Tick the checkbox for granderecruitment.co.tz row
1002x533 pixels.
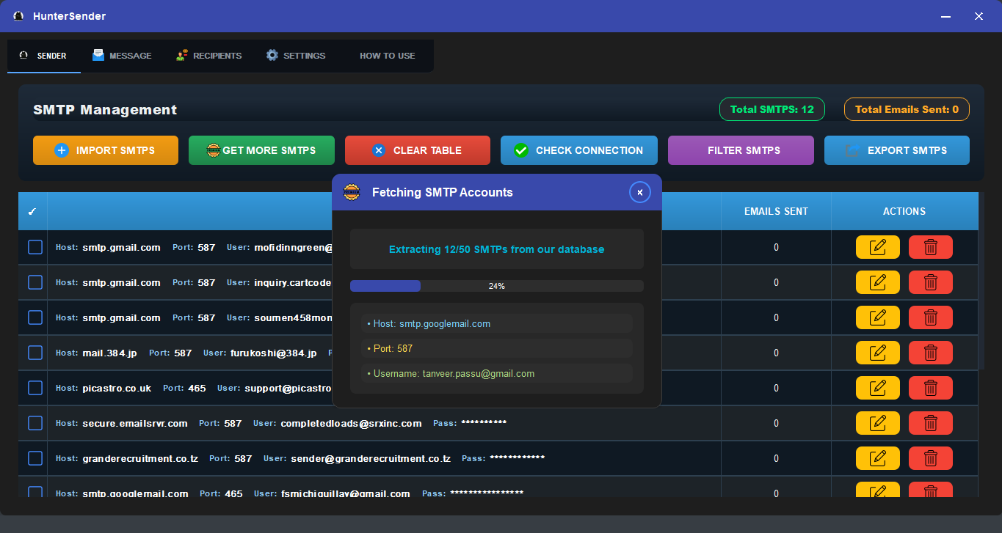(35, 459)
